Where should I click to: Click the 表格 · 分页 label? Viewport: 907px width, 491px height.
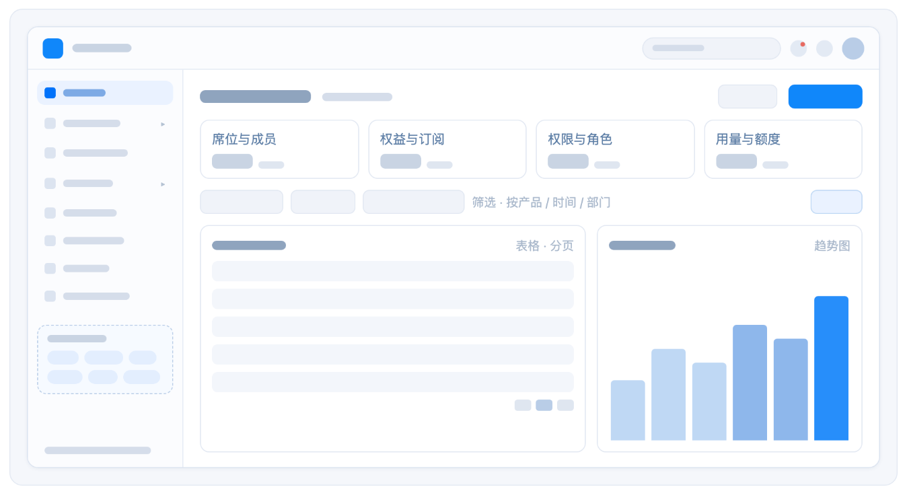[x=545, y=246]
